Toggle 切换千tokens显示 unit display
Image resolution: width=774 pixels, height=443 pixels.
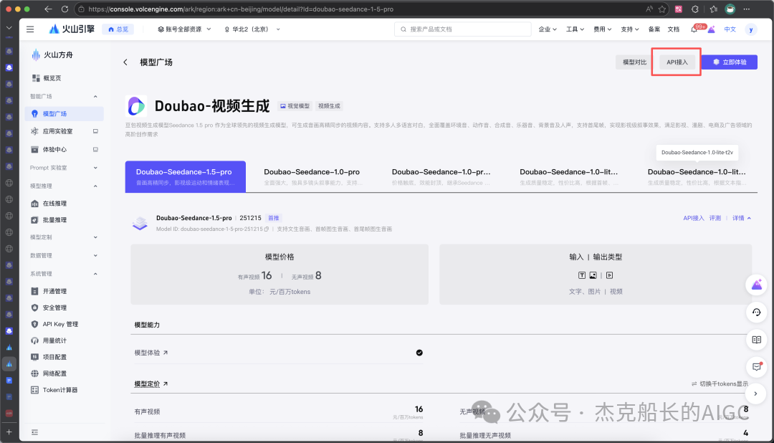point(720,384)
